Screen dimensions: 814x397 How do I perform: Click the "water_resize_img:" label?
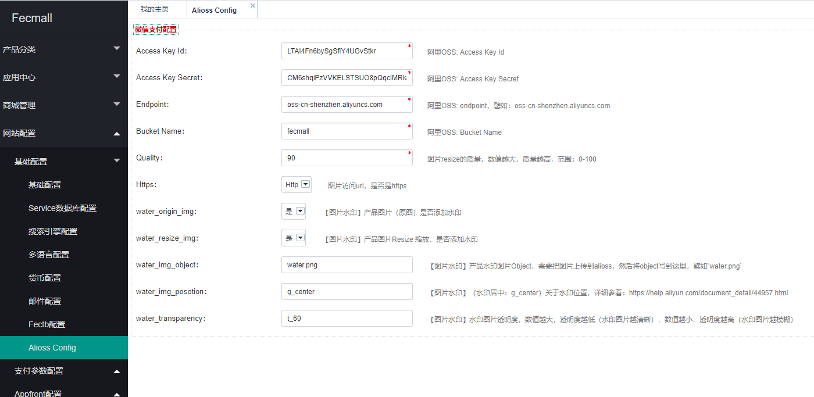tap(166, 238)
